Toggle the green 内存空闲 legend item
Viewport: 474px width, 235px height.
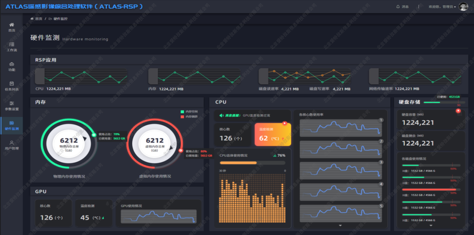coord(189,112)
